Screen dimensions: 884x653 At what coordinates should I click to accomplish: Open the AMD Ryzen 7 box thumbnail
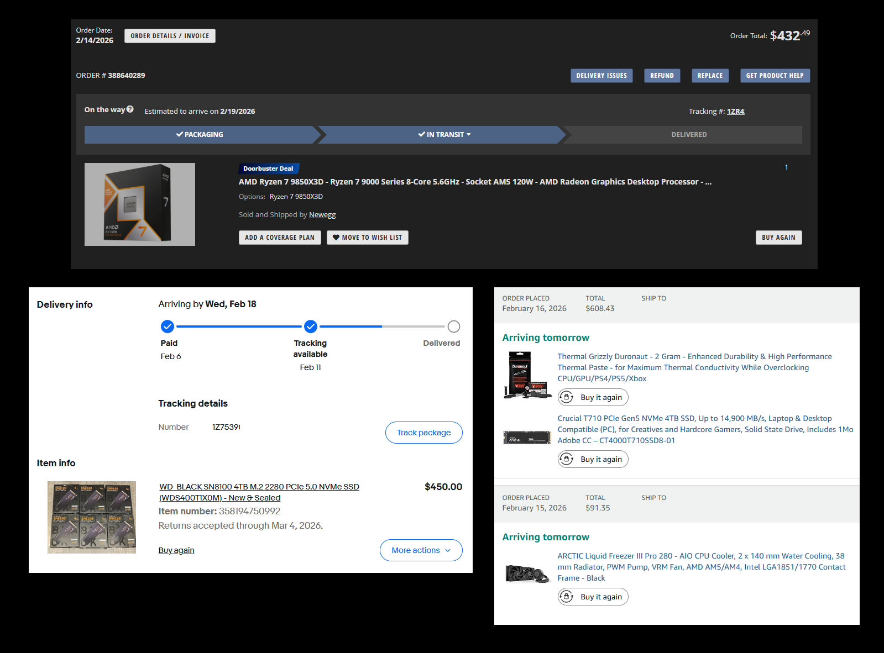click(x=140, y=204)
